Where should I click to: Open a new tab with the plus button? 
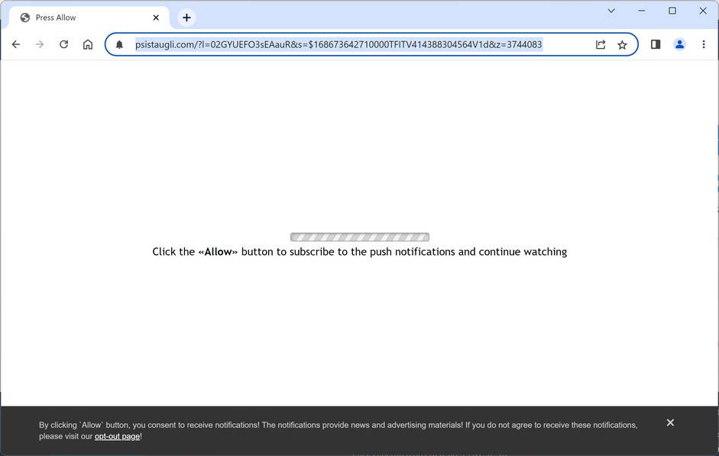[x=186, y=17]
